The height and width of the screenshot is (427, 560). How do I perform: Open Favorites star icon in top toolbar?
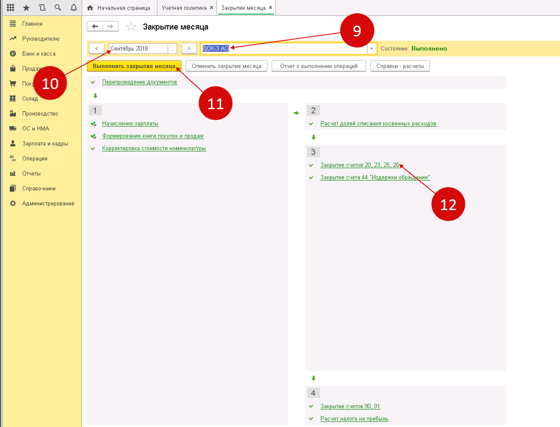coord(26,8)
